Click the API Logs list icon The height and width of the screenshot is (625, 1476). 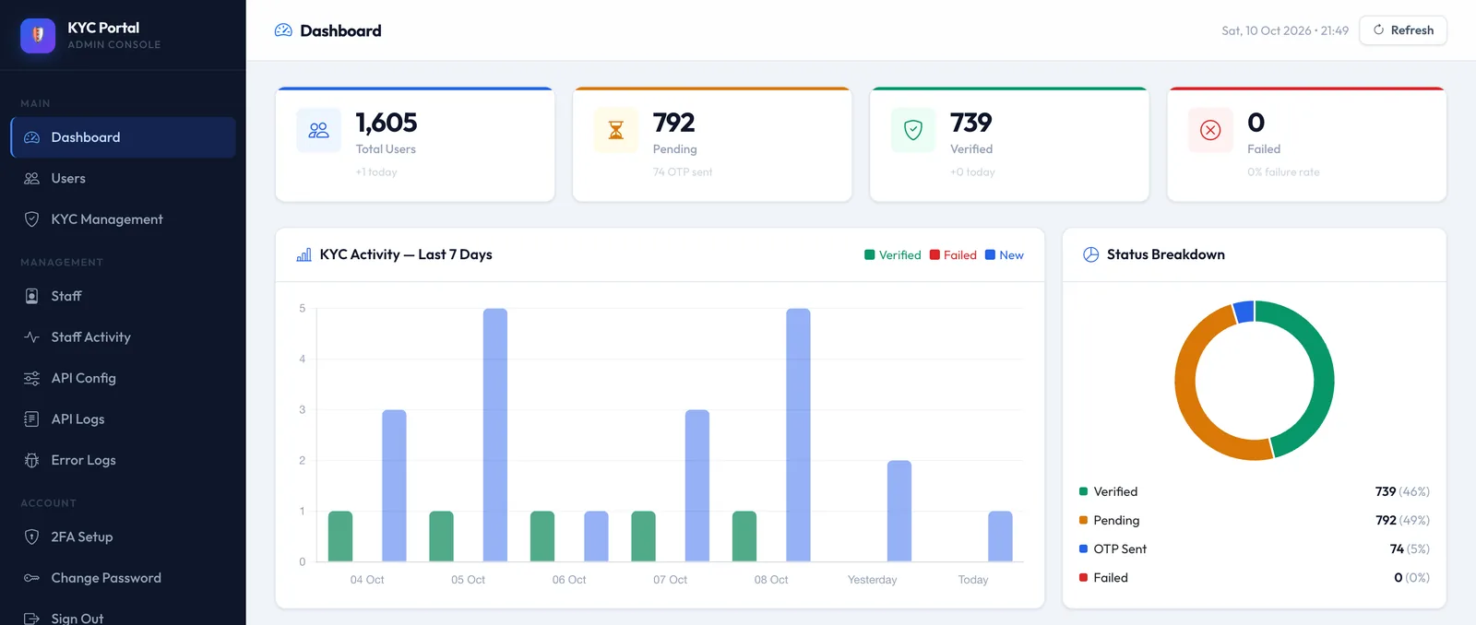point(32,419)
